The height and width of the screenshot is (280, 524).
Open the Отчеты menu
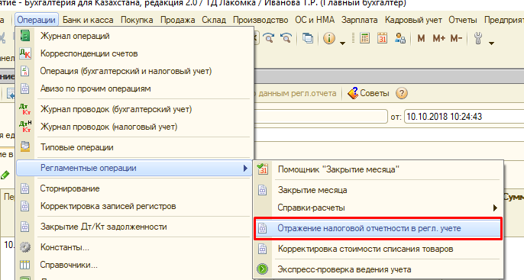[x=463, y=20]
